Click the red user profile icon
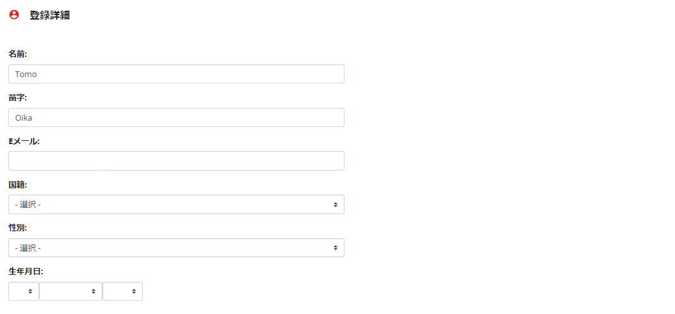The width and height of the screenshot is (675, 314). tap(14, 15)
